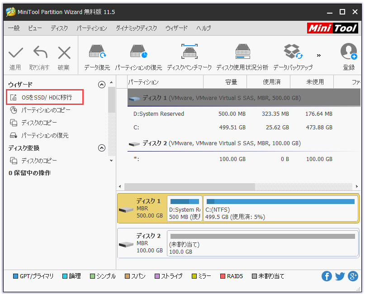Open the パーティション menu
Screen dimensions: 365x294
(x=92, y=28)
